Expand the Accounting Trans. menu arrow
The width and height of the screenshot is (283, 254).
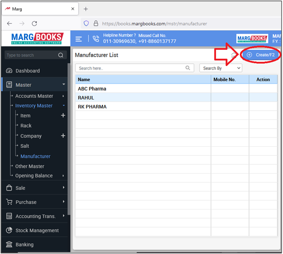(63, 215)
